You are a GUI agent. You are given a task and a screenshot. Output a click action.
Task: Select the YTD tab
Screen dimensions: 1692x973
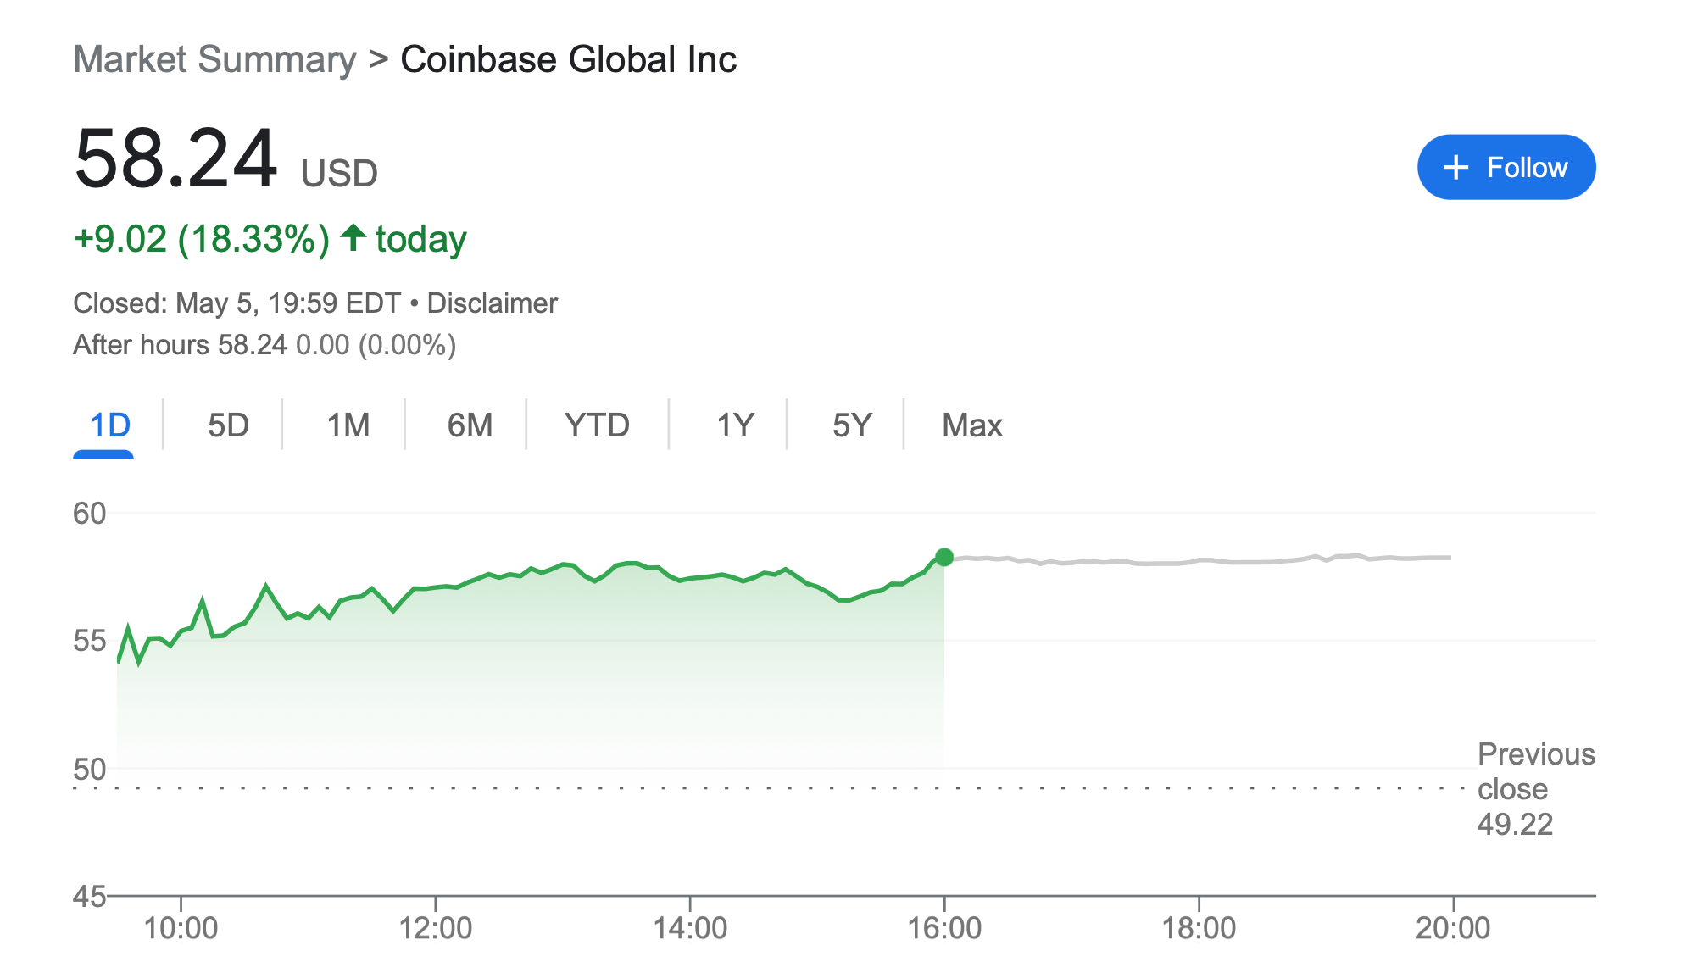coord(597,425)
